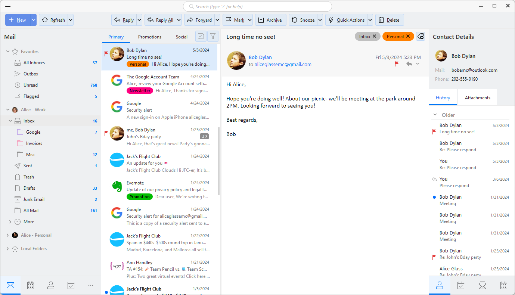515x295 pixels.
Task: Click the aliceglassemc@gmail.com recipient link
Action: point(283,64)
